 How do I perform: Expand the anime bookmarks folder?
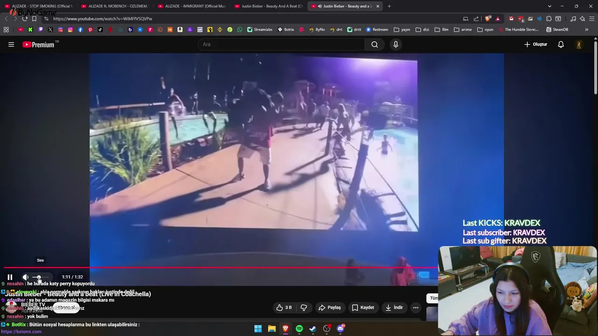[x=463, y=29]
